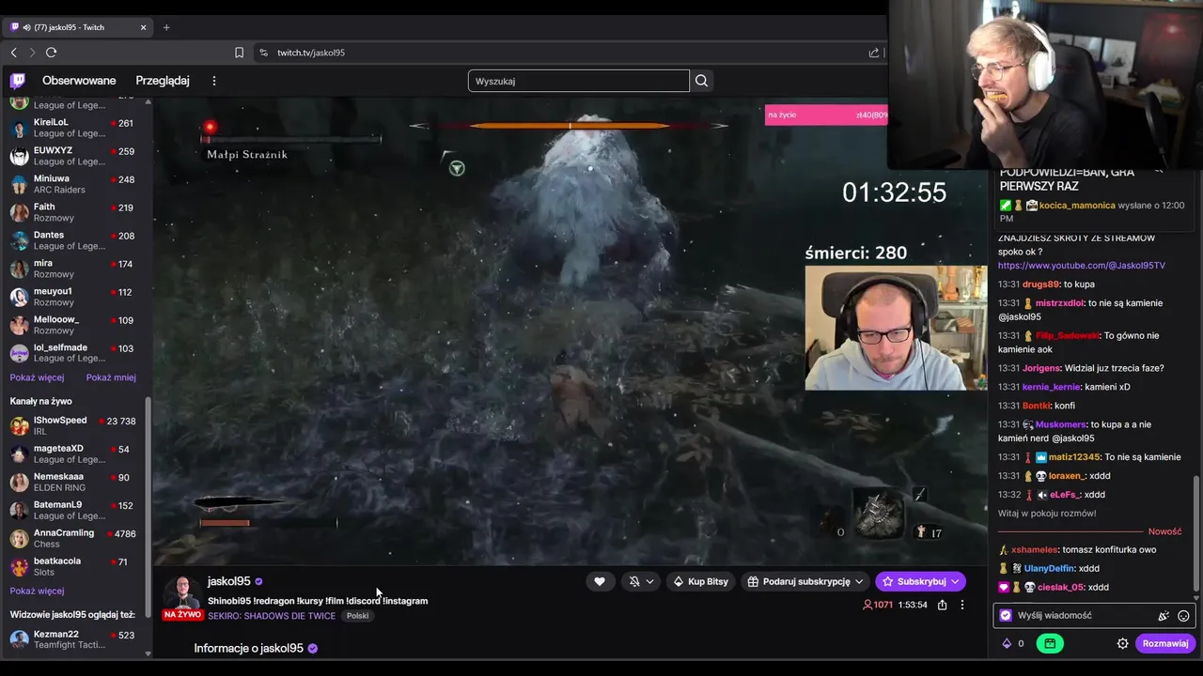Open jaskol95 streamer avatar
The image size is (1203, 676).
(x=182, y=594)
